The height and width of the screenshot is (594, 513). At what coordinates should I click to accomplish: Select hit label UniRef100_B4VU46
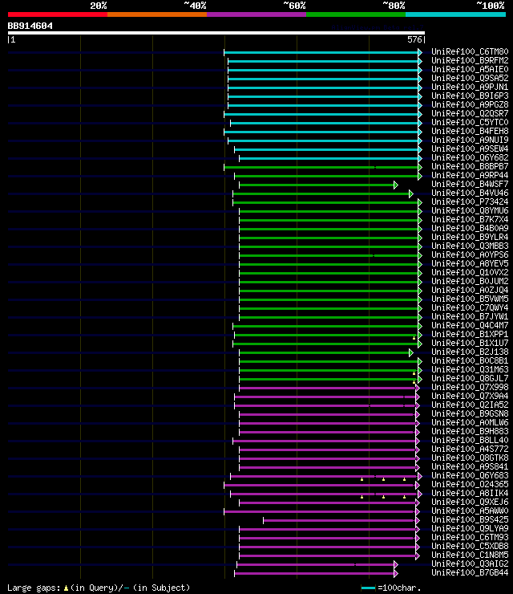click(x=470, y=193)
